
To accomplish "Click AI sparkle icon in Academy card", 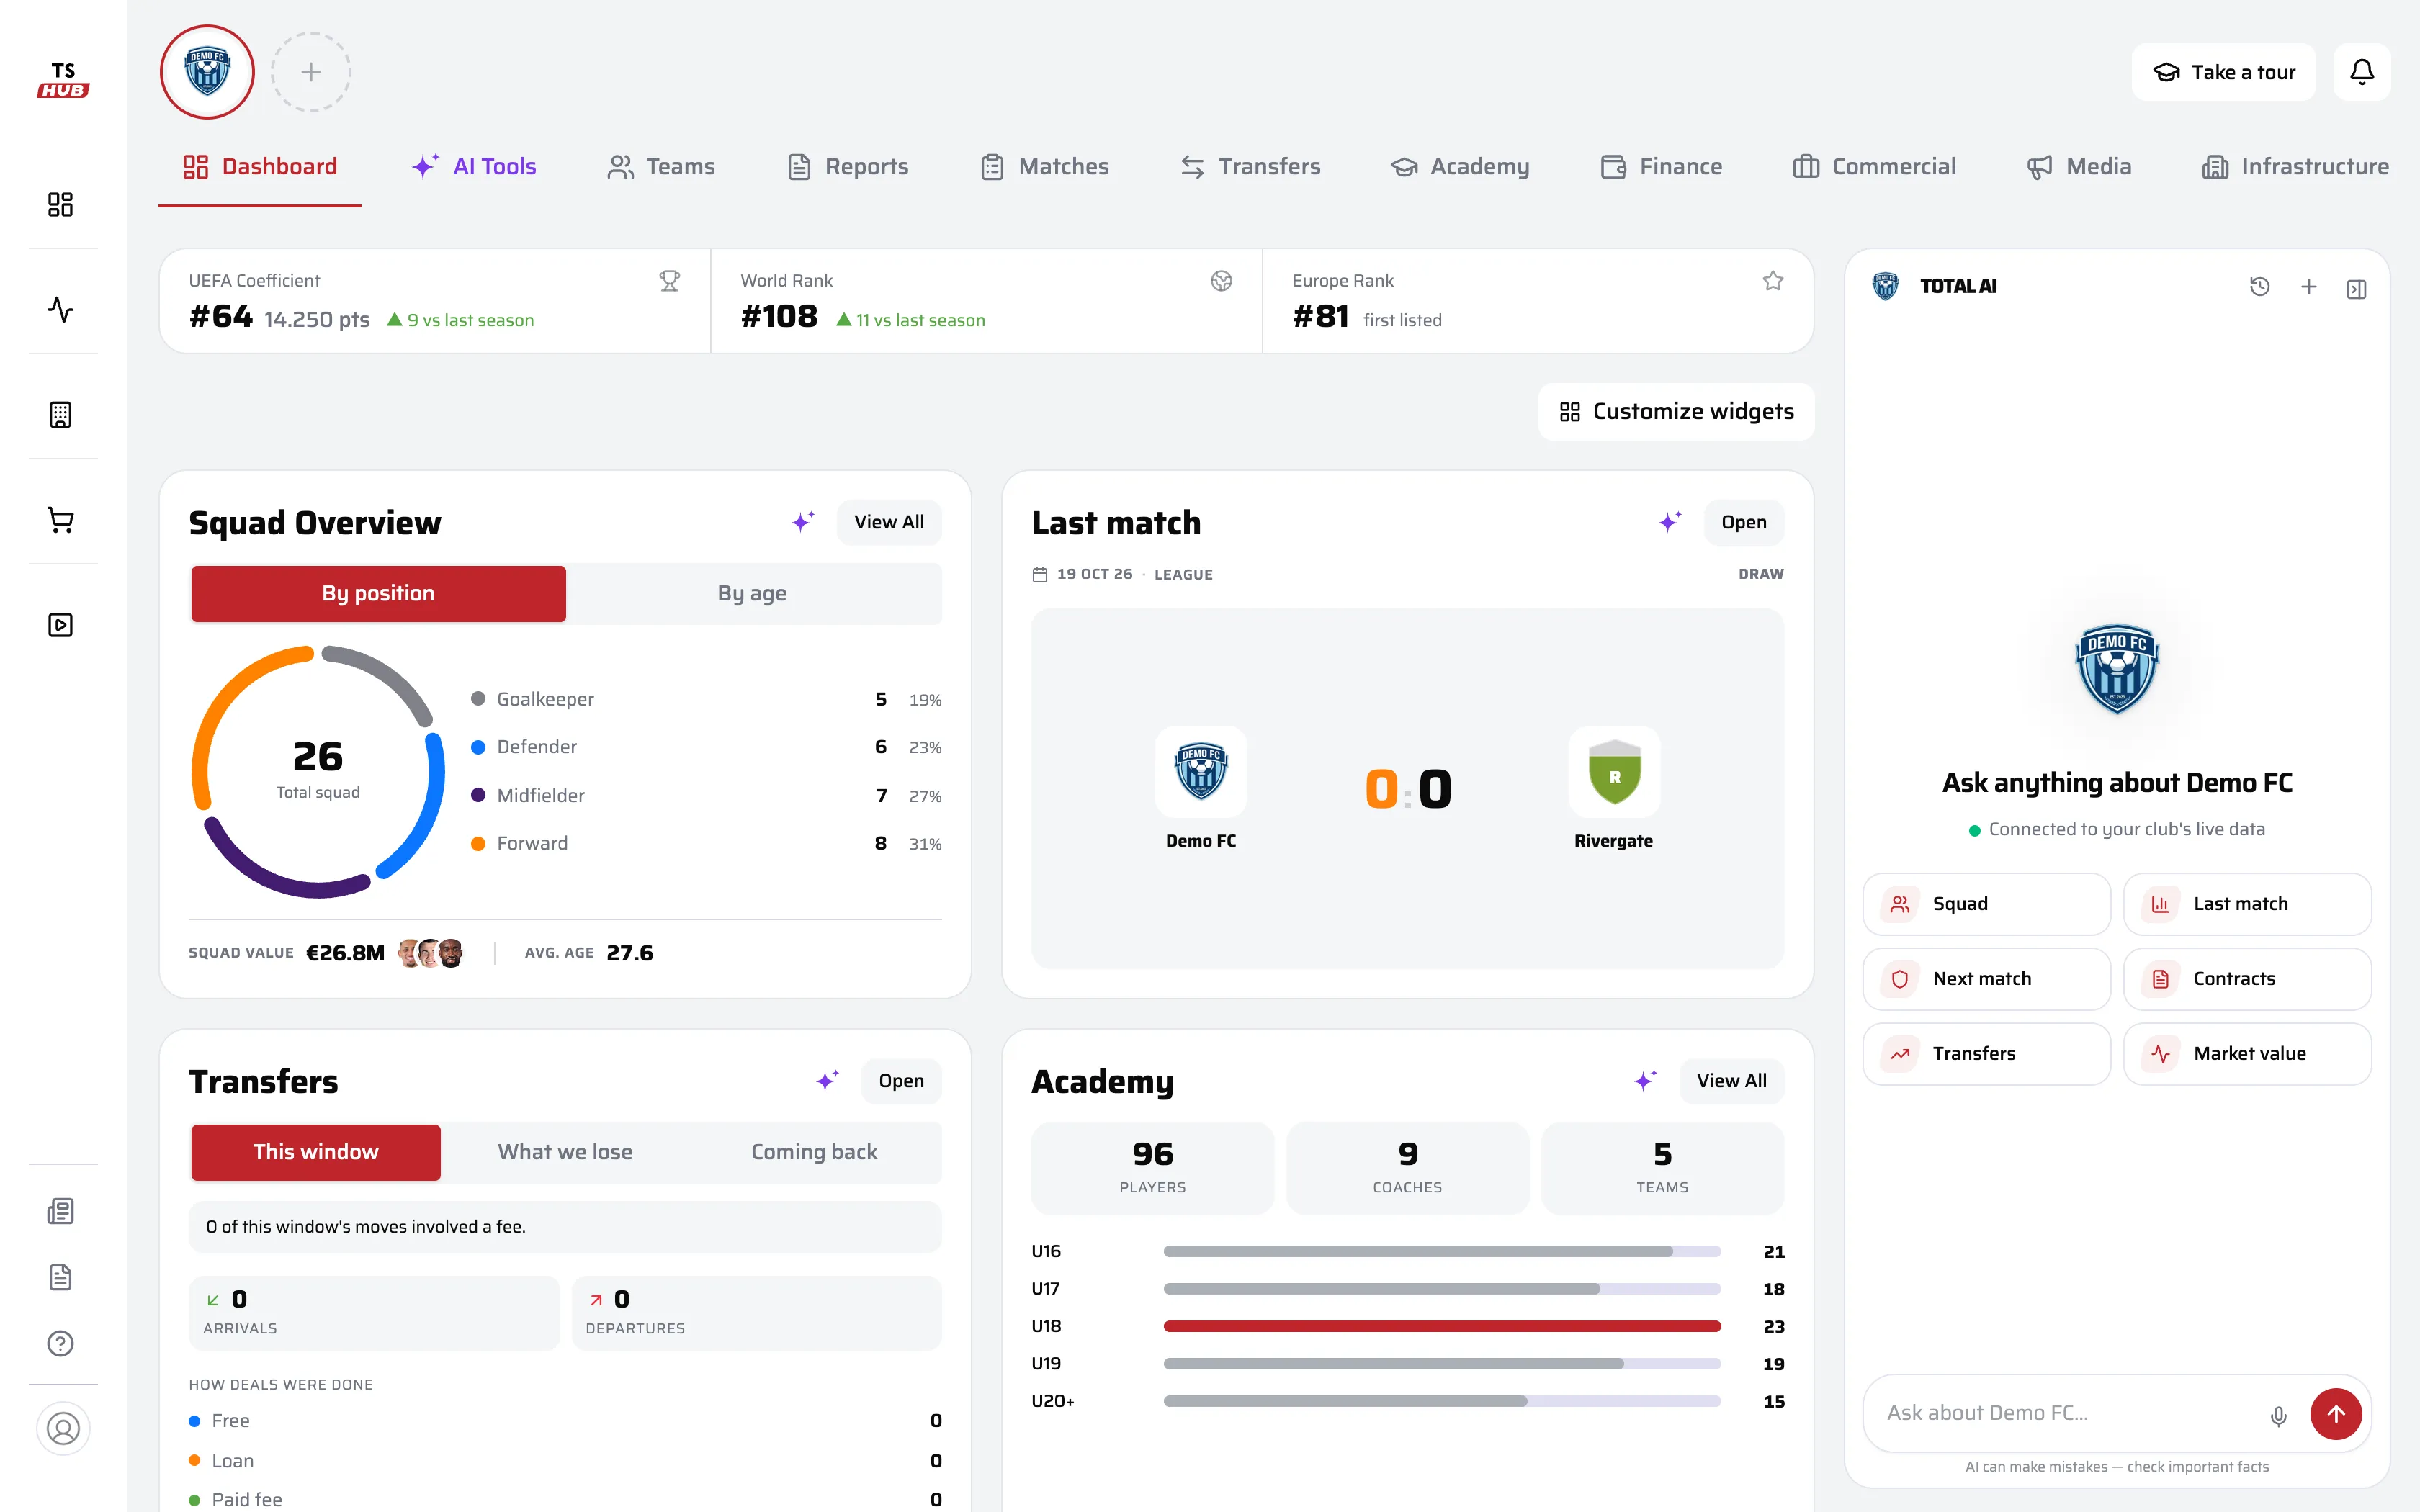I will point(1646,1081).
